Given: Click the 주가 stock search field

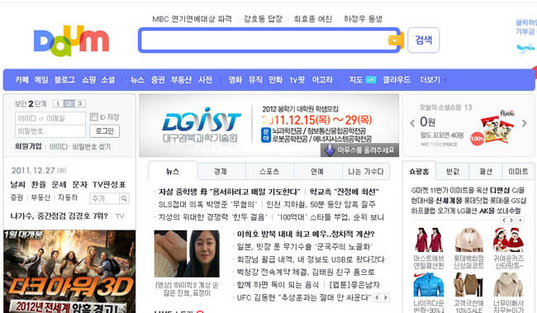Looking at the screenshot, I should click(x=104, y=198).
